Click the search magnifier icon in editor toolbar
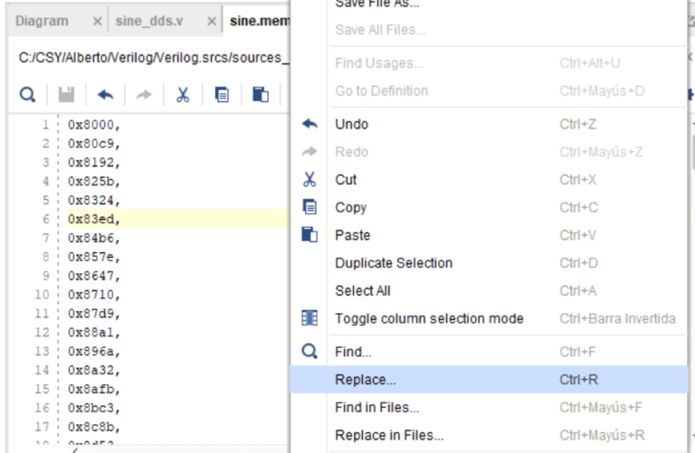The width and height of the screenshot is (695, 453). click(28, 94)
